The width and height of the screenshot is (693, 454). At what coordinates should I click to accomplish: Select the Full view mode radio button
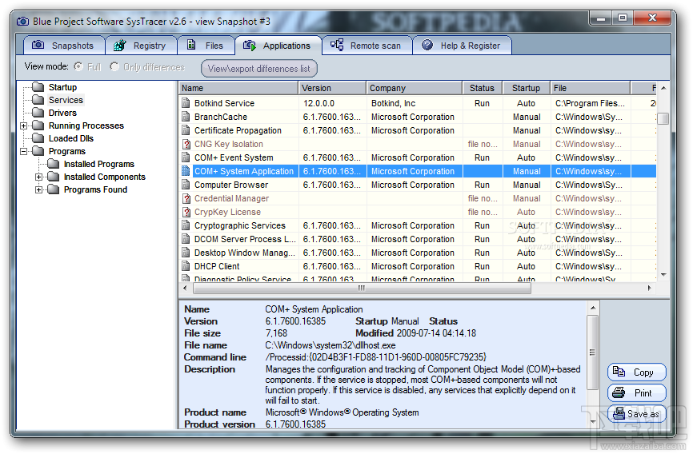coord(78,67)
